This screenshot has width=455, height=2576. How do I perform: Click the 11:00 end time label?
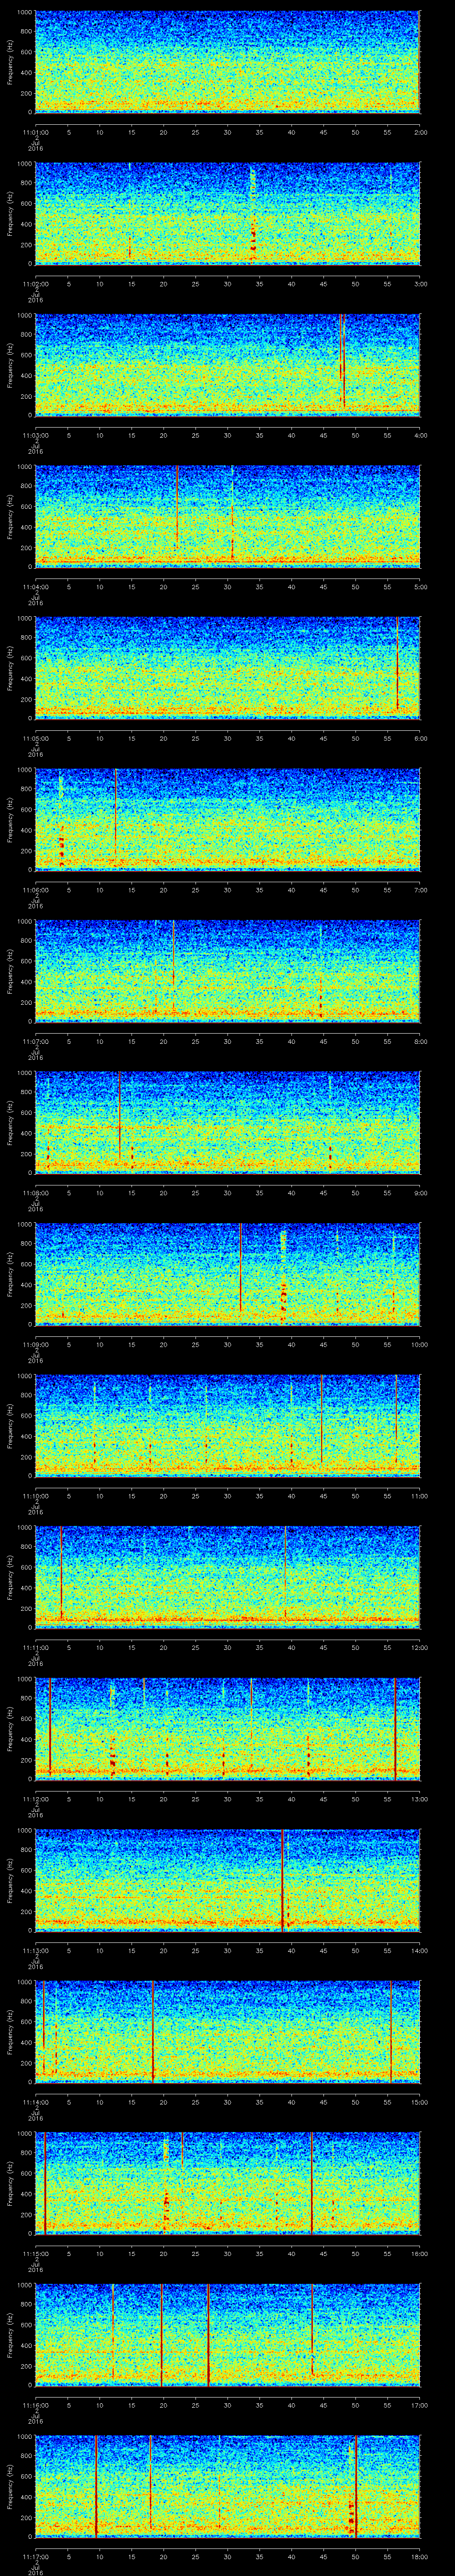click(x=420, y=1495)
